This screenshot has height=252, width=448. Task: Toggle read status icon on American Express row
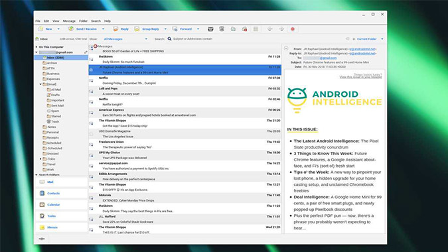(x=91, y=113)
